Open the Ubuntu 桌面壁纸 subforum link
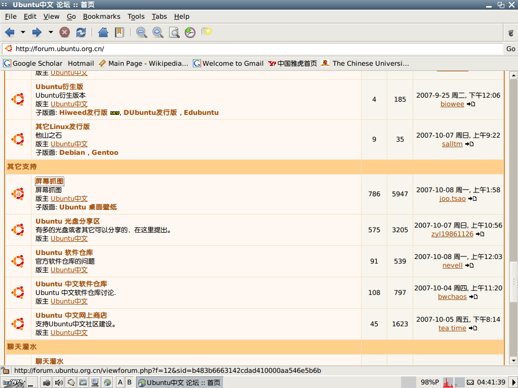 pyautogui.click(x=88, y=207)
